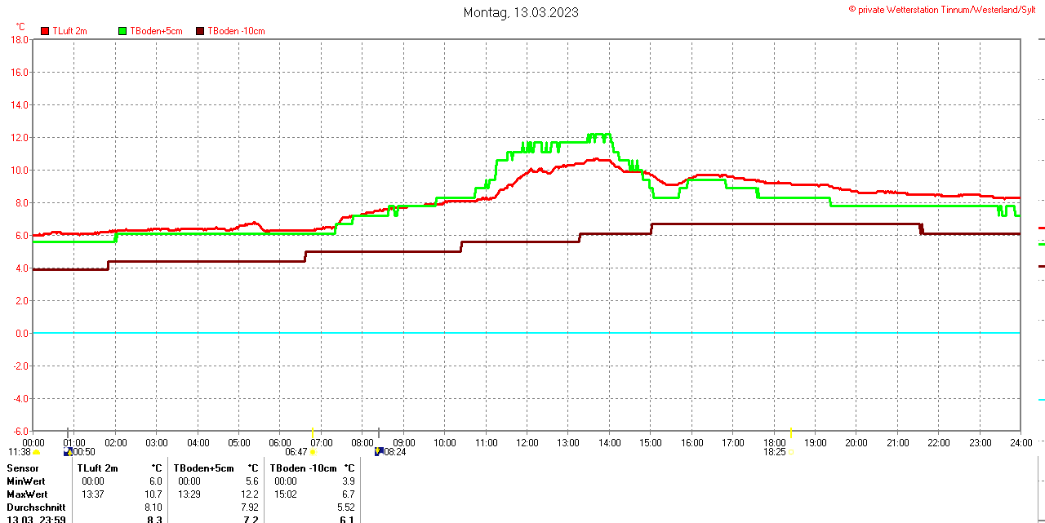The height and width of the screenshot is (523, 1045).
Task: Click the yellow sunrise tick on time axis
Action: pos(313,432)
